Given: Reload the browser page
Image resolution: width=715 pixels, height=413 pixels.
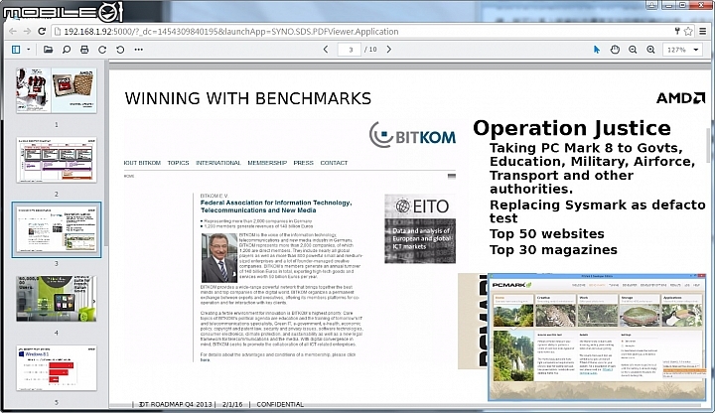Looking at the screenshot, I should (x=42, y=31).
